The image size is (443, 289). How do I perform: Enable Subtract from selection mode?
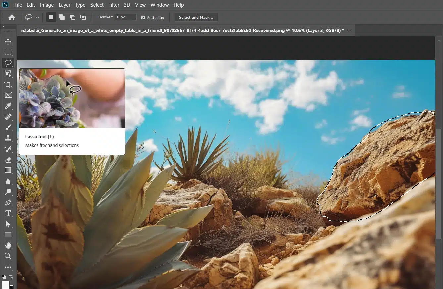click(72, 17)
